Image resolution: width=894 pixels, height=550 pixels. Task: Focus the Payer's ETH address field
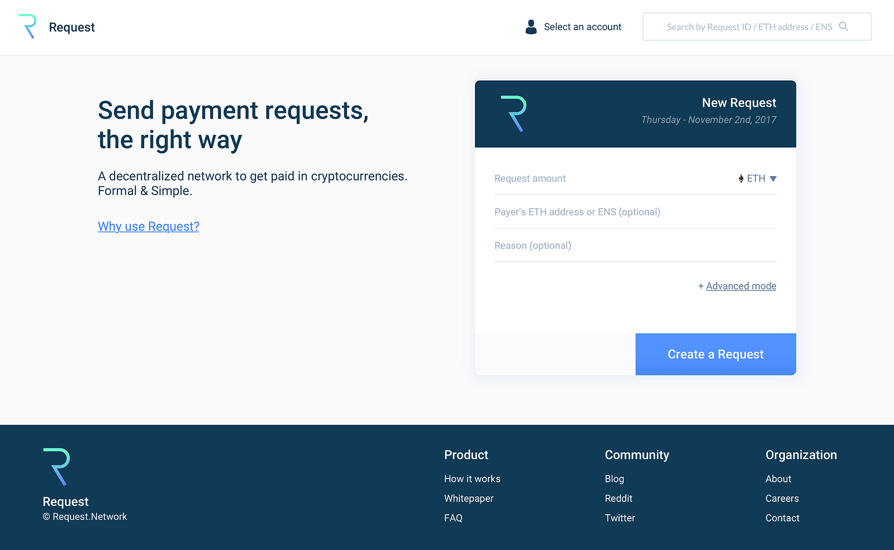tap(636, 212)
